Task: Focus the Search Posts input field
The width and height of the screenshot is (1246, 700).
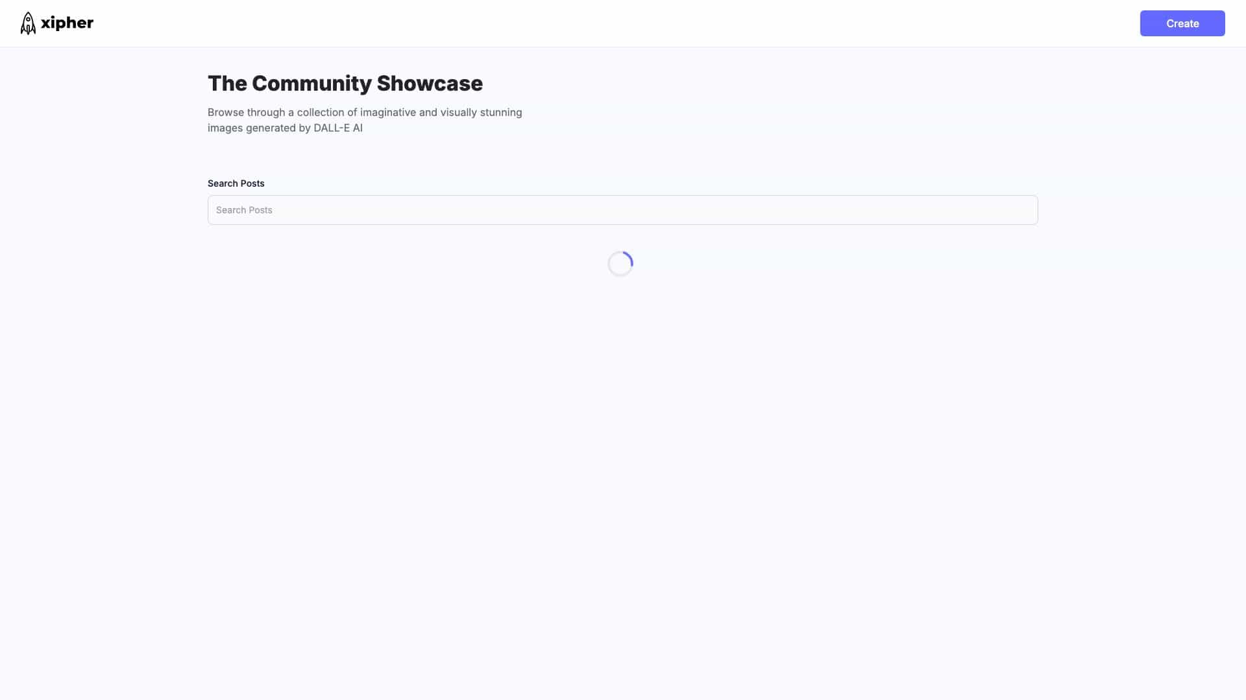Action: click(623, 210)
